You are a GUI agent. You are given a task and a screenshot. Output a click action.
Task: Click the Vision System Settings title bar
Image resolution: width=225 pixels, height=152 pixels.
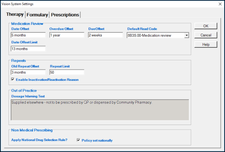coord(95,4)
